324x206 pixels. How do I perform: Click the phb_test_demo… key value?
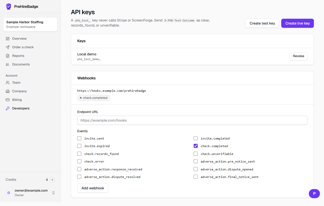tap(89, 59)
